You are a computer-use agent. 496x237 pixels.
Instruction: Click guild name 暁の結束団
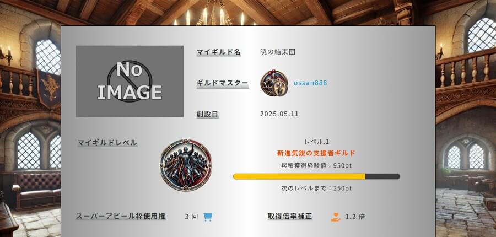tap(278, 52)
